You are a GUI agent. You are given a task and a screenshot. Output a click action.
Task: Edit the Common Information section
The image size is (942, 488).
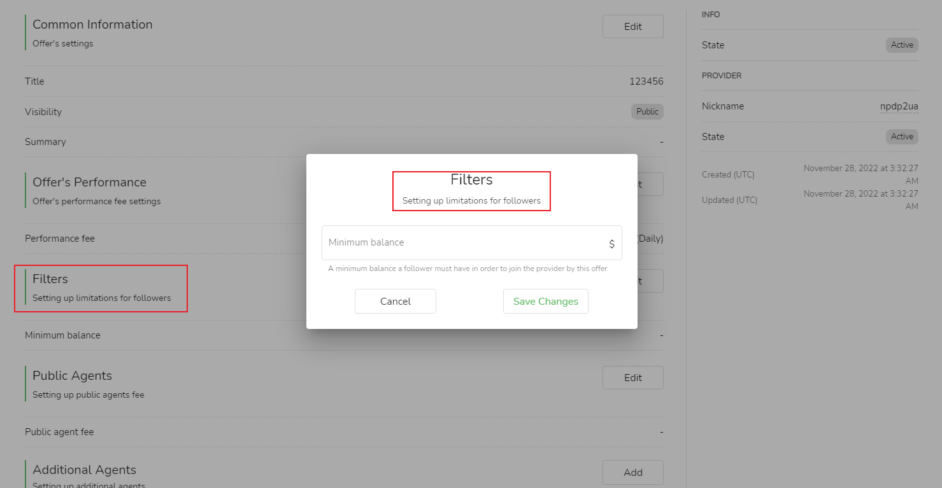(632, 27)
